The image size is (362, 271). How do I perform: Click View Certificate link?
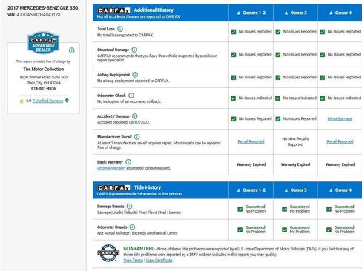click(159, 261)
